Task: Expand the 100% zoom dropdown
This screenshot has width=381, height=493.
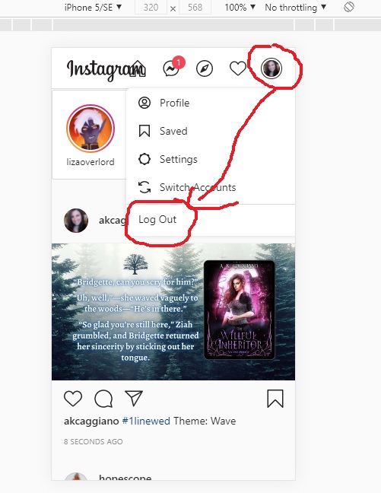Action: (240, 8)
